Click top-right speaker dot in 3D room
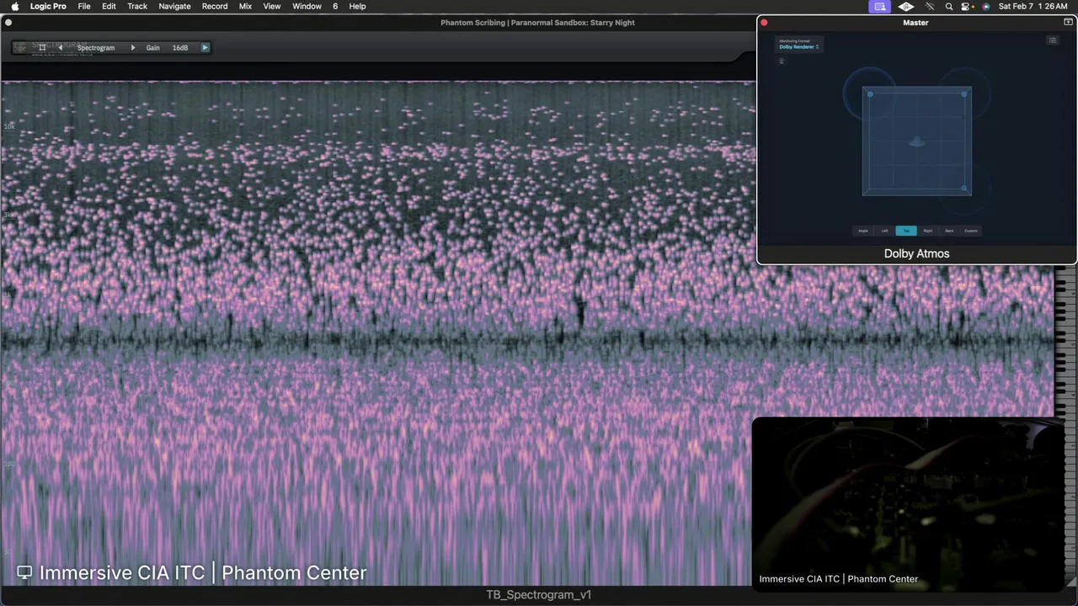Viewport: 1078px width, 606px height. point(964,94)
